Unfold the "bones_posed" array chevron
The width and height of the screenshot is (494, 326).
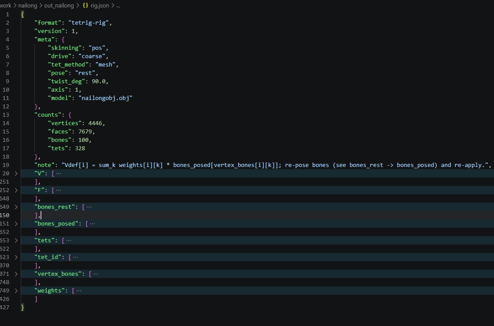pyautogui.click(x=16, y=223)
